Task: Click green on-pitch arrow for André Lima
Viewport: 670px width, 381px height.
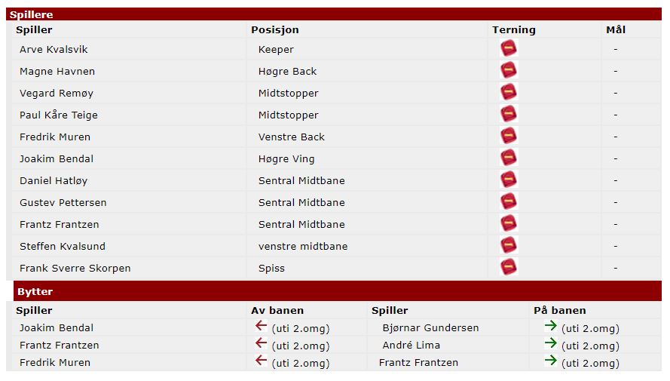Action: [550, 343]
